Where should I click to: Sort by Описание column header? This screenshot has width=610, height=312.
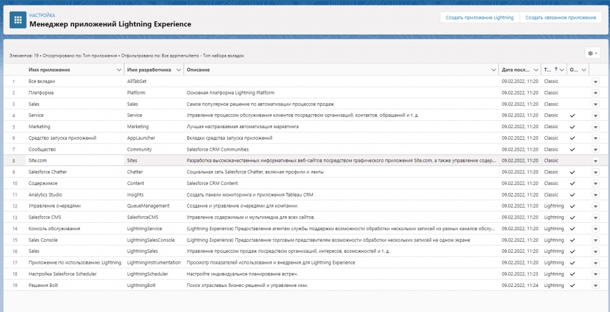pos(198,70)
